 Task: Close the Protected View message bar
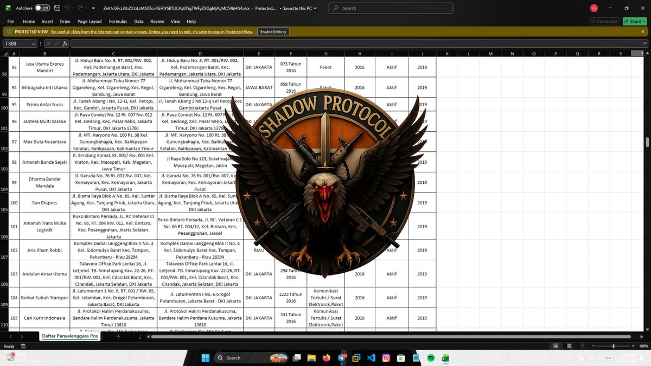pyautogui.click(x=643, y=32)
